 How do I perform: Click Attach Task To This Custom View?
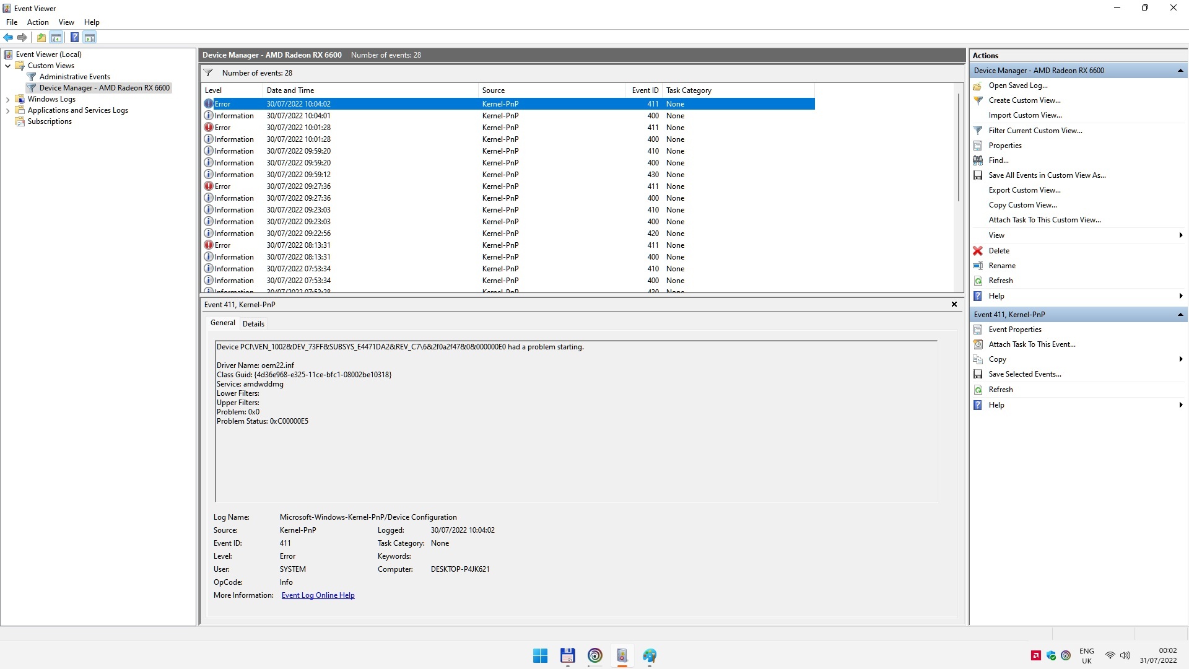(x=1045, y=220)
